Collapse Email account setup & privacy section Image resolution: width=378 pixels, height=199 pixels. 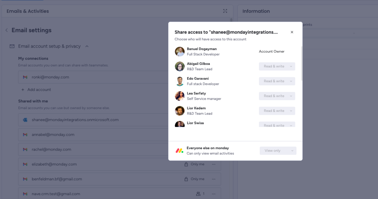pos(87,46)
